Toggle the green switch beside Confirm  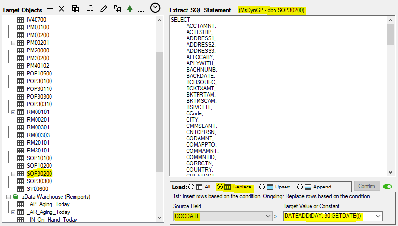(x=387, y=186)
